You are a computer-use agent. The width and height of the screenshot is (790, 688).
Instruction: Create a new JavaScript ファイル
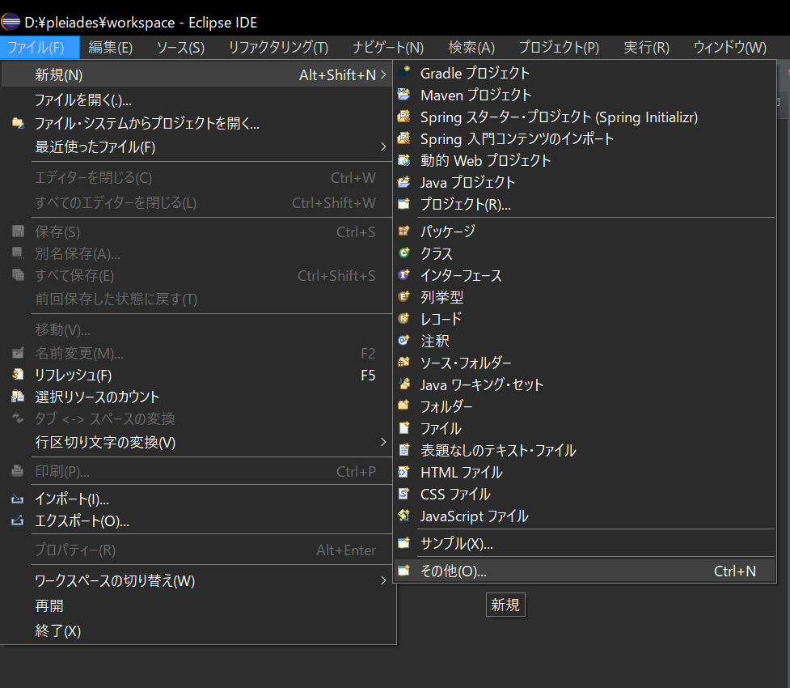coord(475,516)
